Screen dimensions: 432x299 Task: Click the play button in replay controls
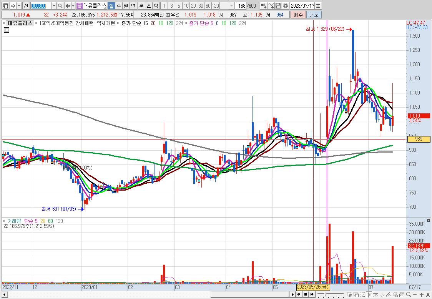pyautogui.click(x=293, y=294)
